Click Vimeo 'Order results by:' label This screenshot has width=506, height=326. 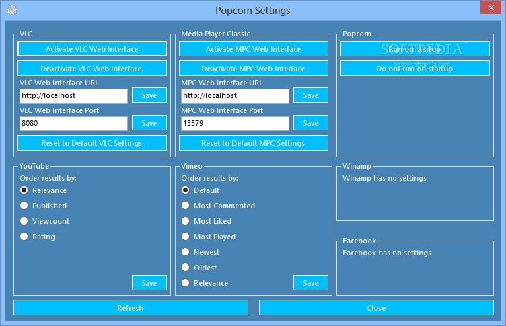[x=209, y=178]
